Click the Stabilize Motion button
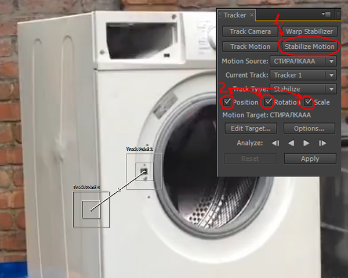Viewport: 348px width, 278px height. (x=309, y=46)
